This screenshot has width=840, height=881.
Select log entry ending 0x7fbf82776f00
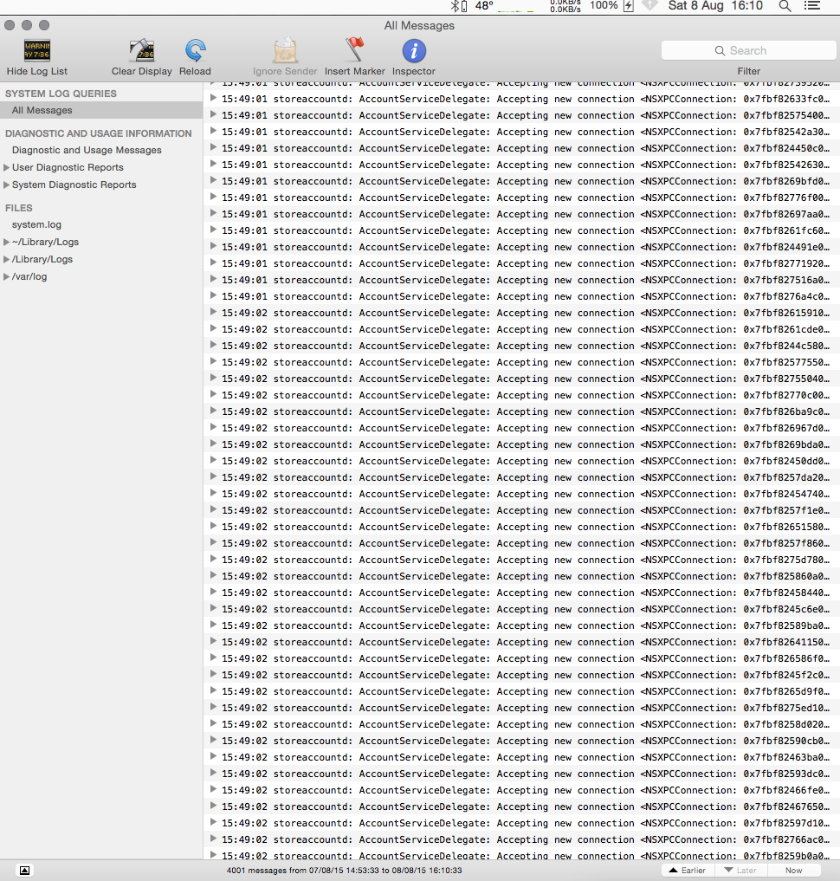[521, 198]
